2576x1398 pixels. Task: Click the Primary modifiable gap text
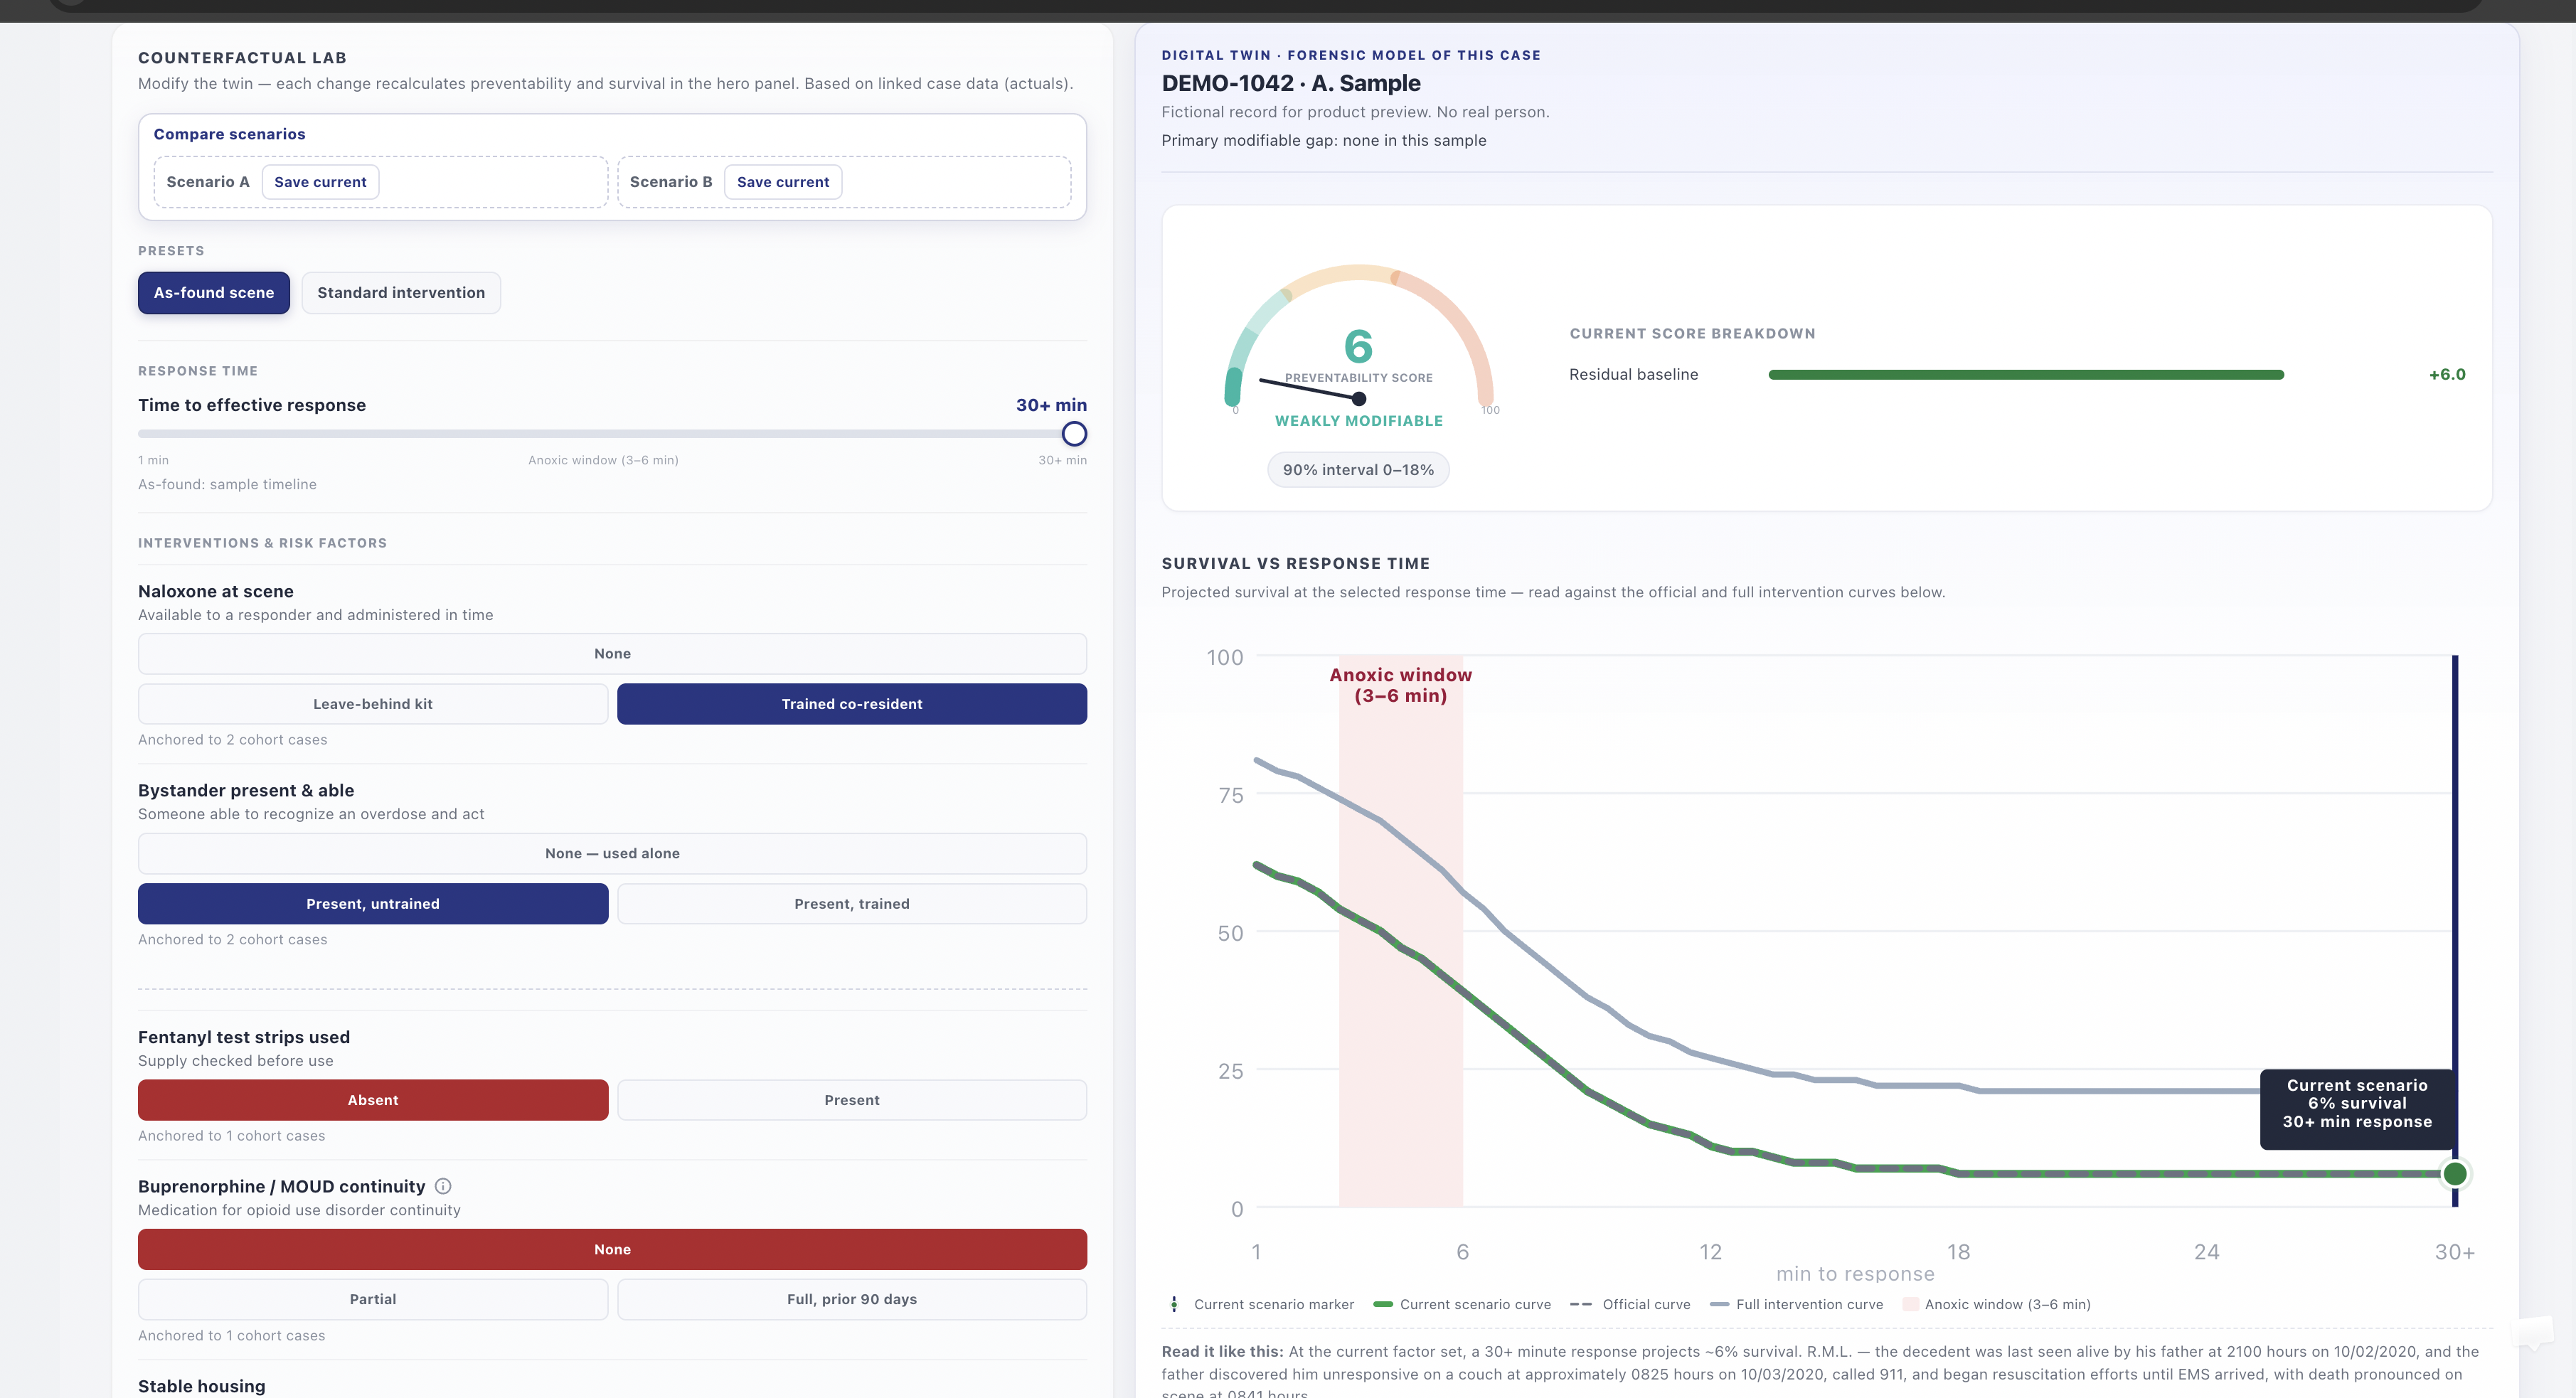pos(1323,141)
